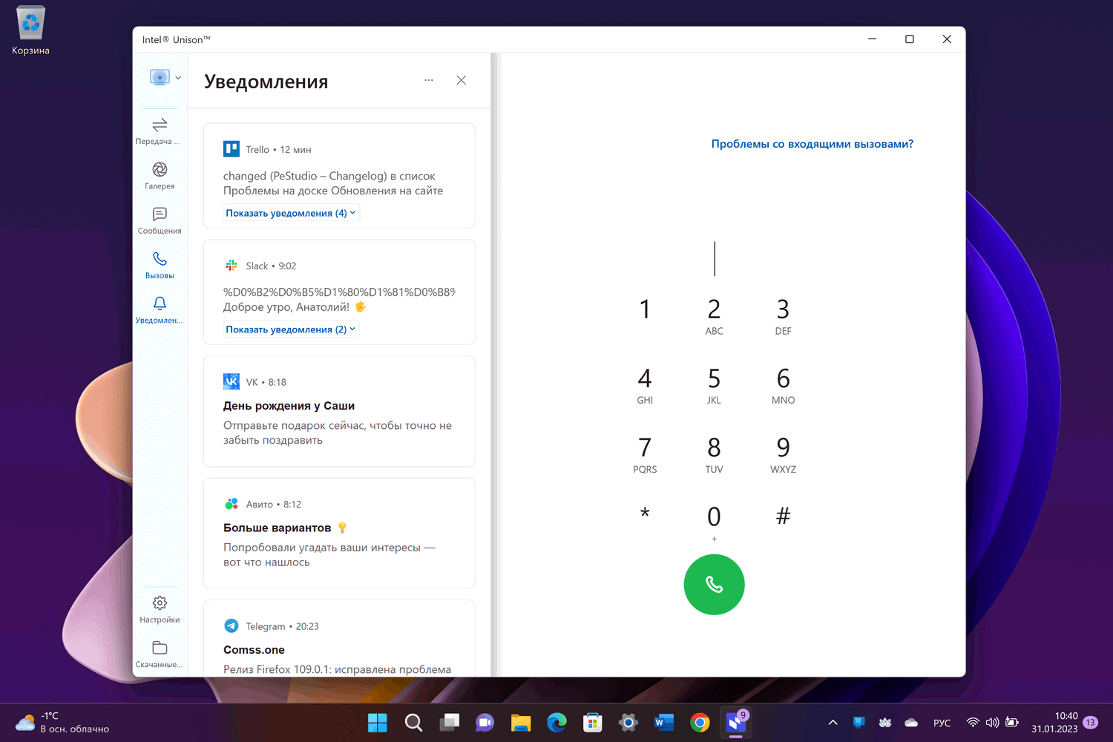Launch Microsoft Word from the taskbar

664,723
